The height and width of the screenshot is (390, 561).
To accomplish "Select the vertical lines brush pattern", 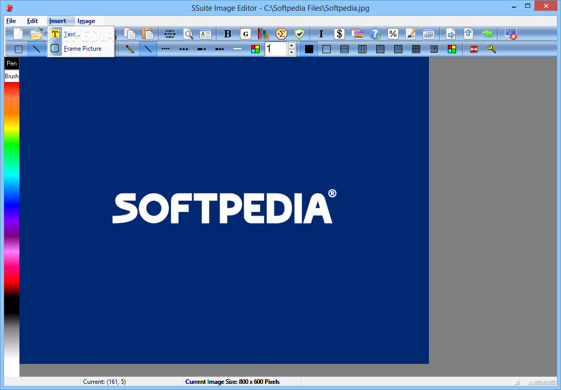I will [362, 49].
